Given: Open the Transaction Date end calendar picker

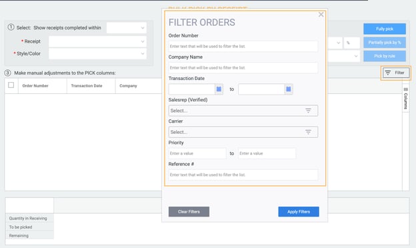Looking at the screenshot, I should pyautogui.click(x=289, y=89).
